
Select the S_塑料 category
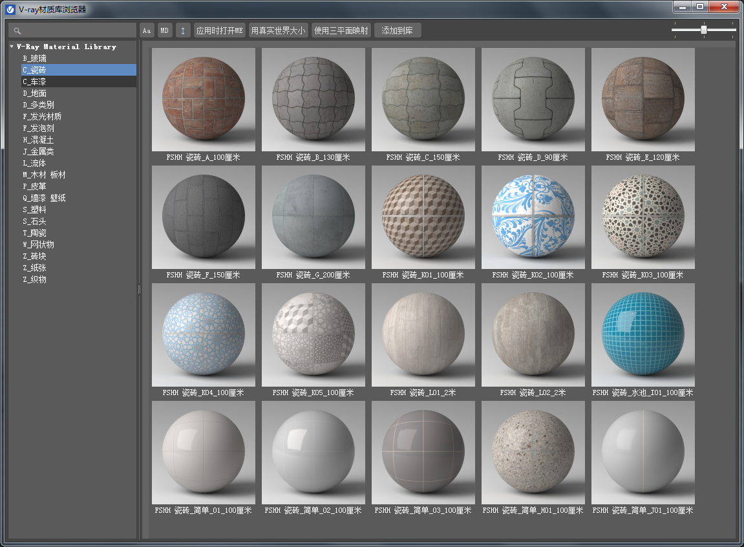point(35,209)
